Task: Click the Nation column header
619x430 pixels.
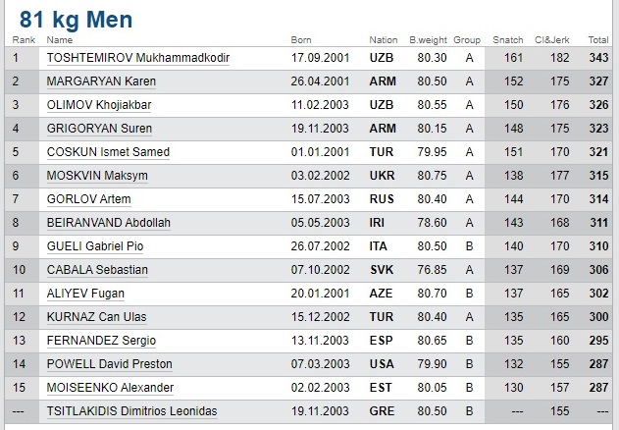Action: coord(383,40)
